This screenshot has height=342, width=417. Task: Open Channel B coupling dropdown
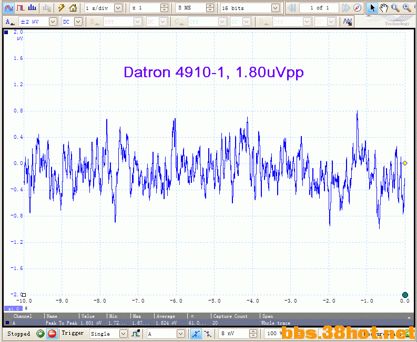click(x=163, y=22)
